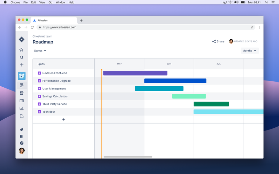Click the address bar URL field

(146, 27)
